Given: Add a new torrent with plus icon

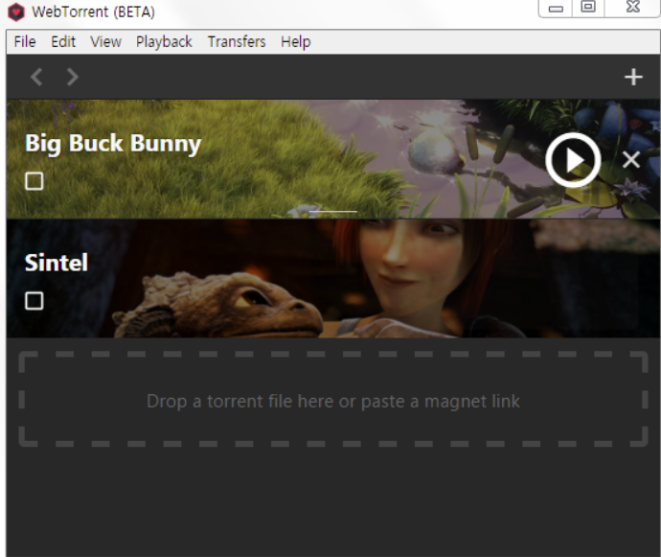Looking at the screenshot, I should [x=633, y=77].
